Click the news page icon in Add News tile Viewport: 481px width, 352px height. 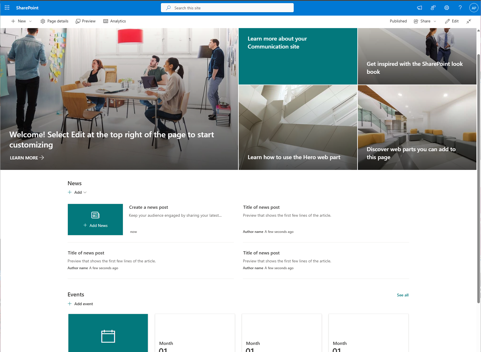[95, 215]
